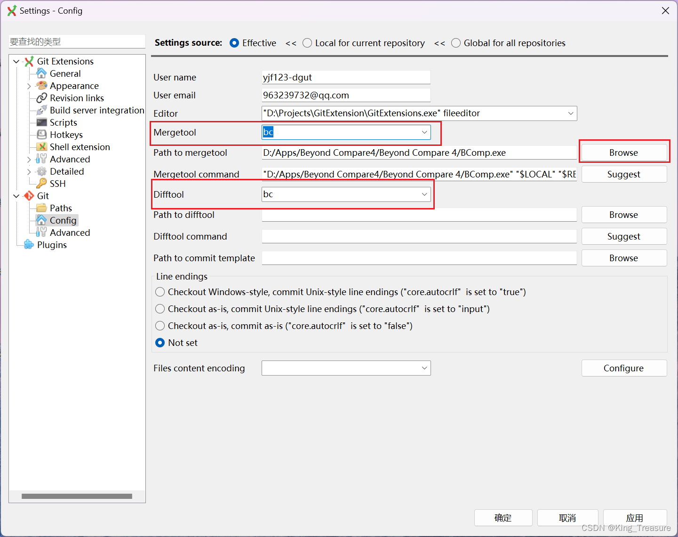
Task: Click the SSH key icon
Action: 41,184
